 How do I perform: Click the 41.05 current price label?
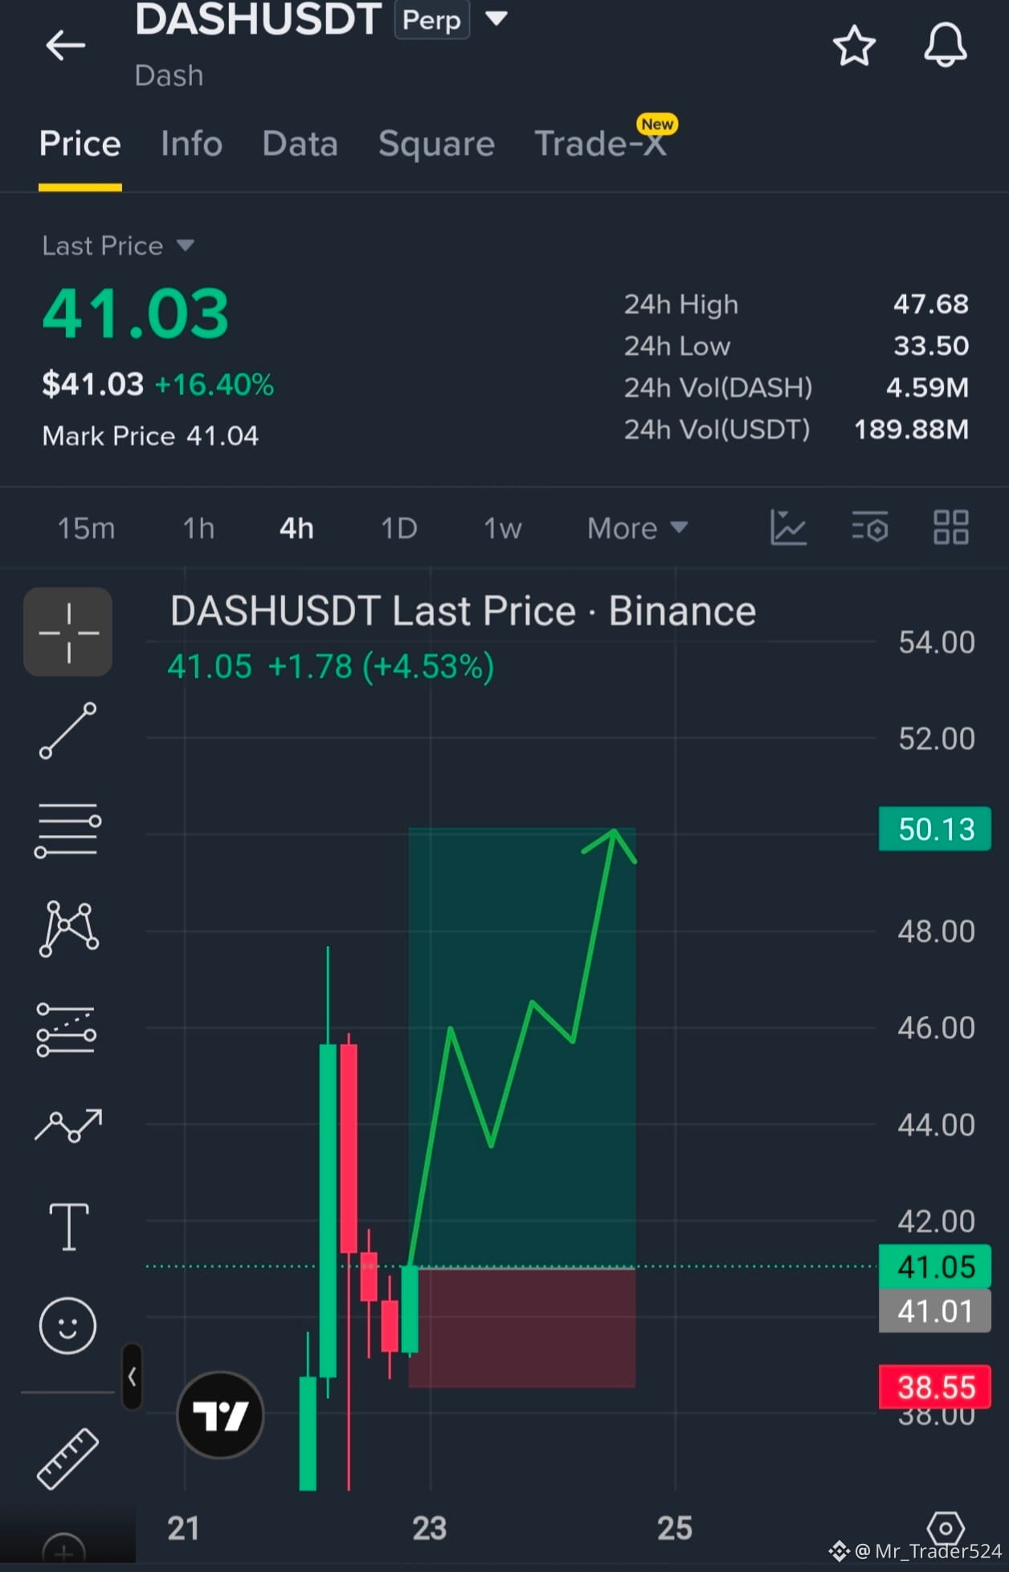pos(935,1267)
